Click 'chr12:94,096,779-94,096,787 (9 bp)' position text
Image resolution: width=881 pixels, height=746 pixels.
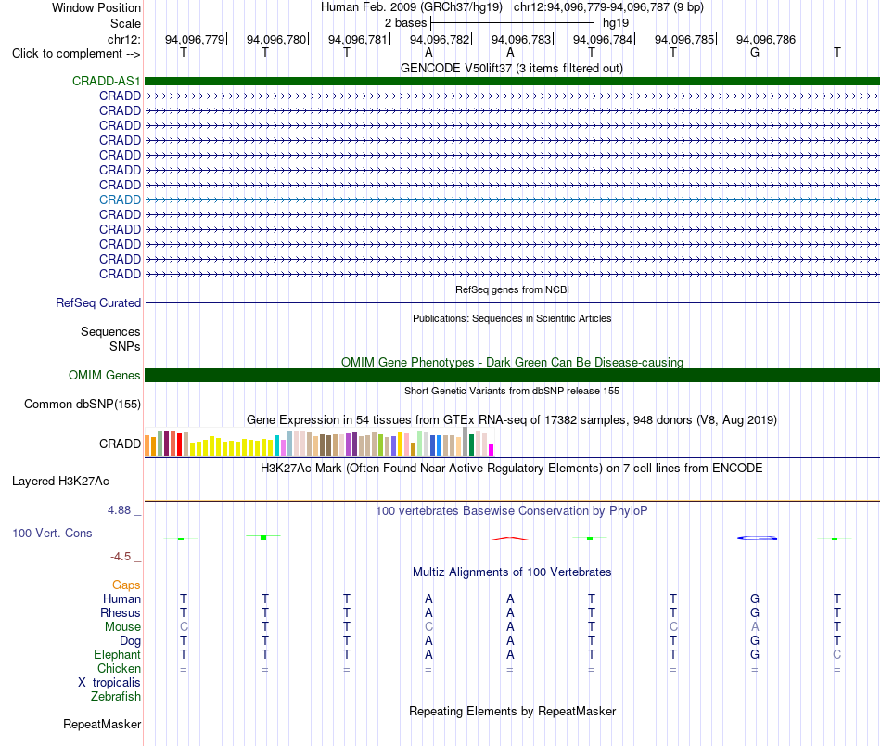[608, 7]
